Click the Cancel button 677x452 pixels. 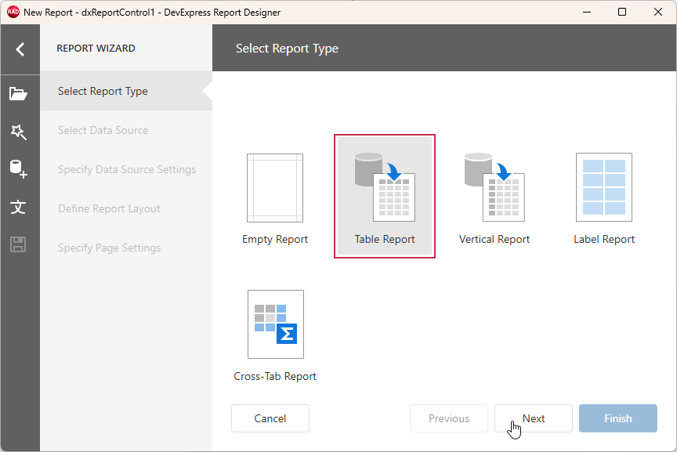[270, 418]
